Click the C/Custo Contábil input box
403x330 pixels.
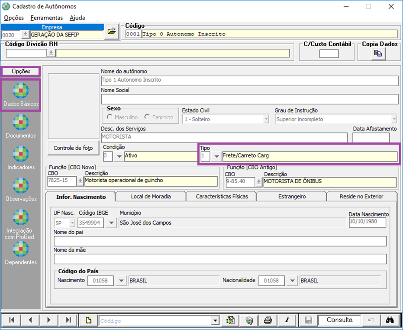[329, 54]
